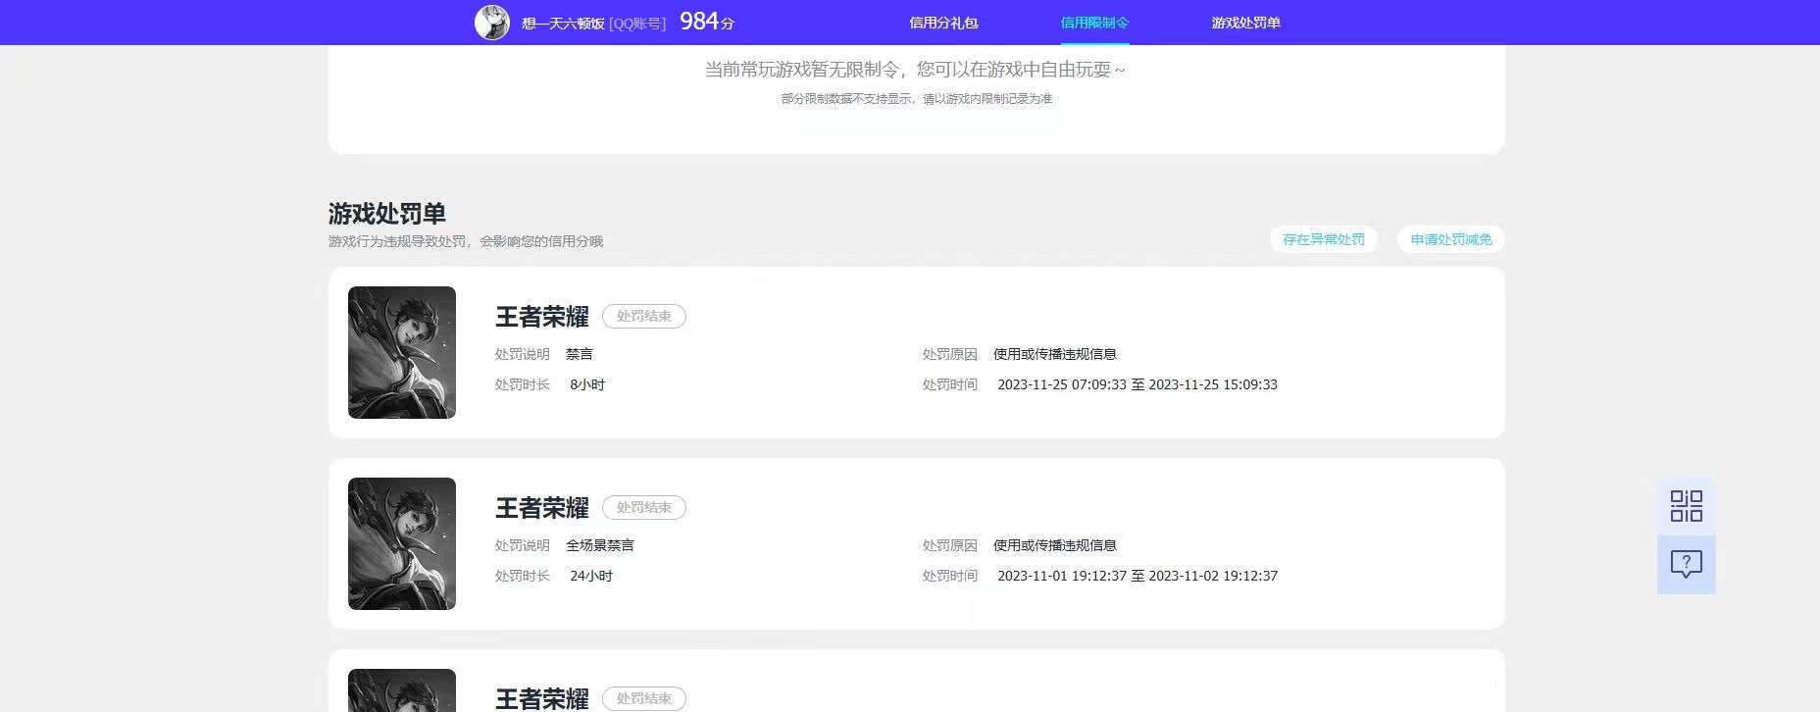Click the 处罚说明 value 禁言
The width and height of the screenshot is (1820, 712).
(580, 354)
